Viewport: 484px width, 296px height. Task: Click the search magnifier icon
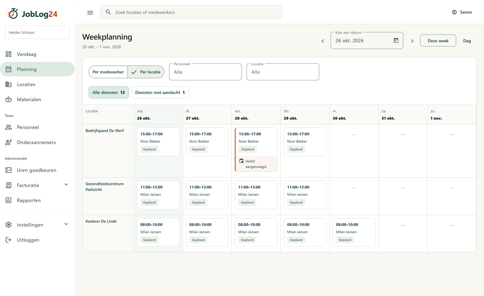point(108,12)
